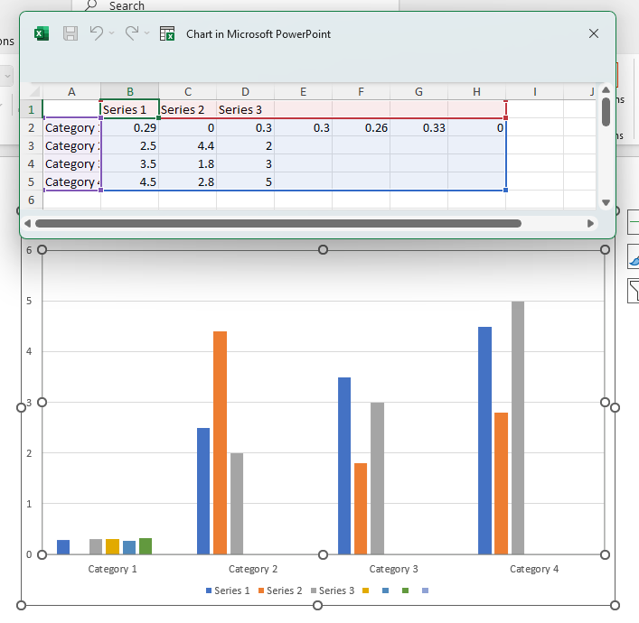Click horizontal scrollbar right arrow in spreadsheet
Screen dimensions: 639x623
tap(591, 223)
